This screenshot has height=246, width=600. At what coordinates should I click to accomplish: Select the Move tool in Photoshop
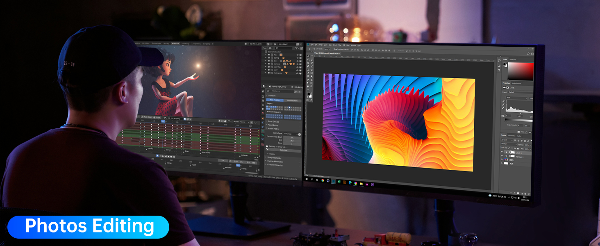pyautogui.click(x=308, y=56)
